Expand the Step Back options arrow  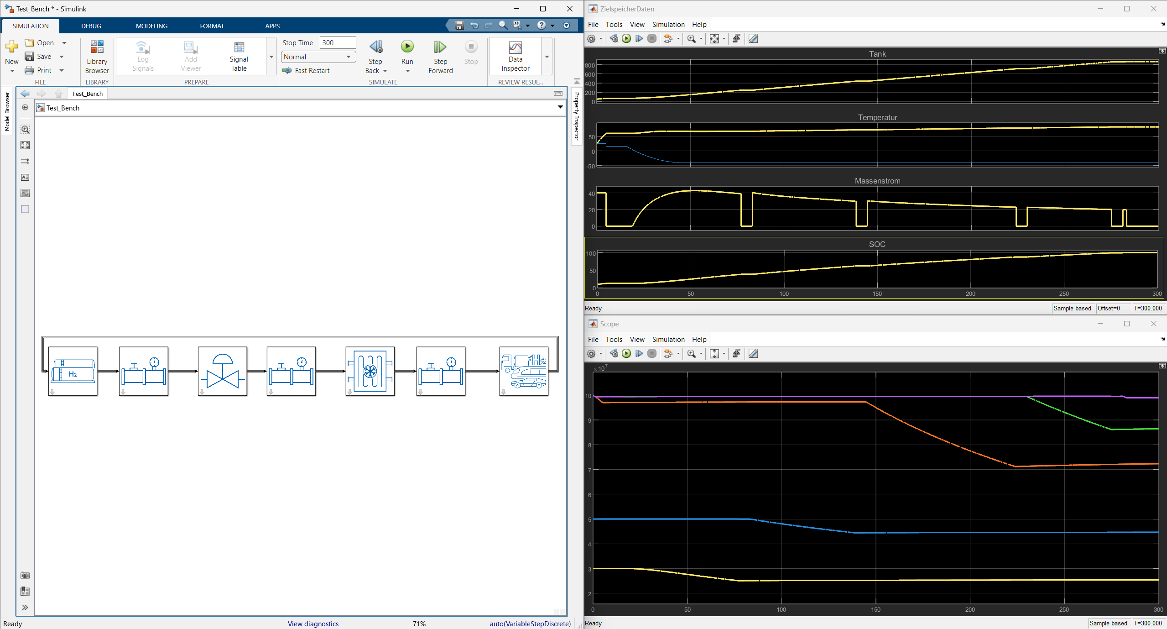385,71
